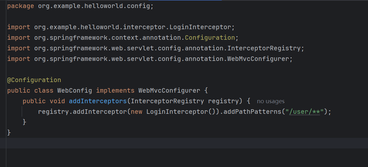Viewport: 368px width, 167px height.
Task: Click the implements keyword in class declaration
Action: tap(115, 90)
